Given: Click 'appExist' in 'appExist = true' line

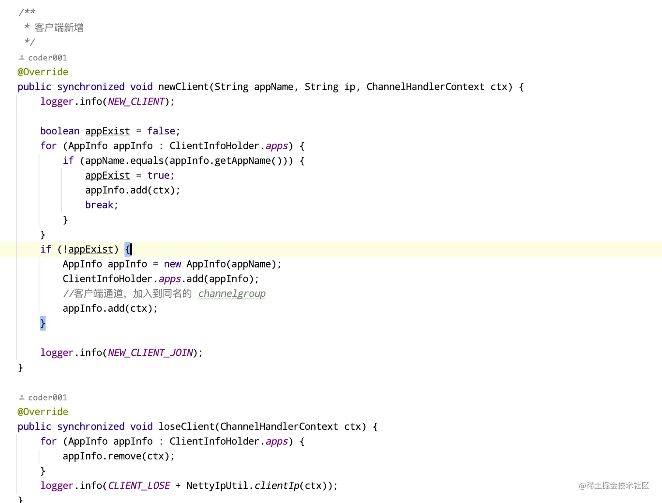Looking at the screenshot, I should click(x=107, y=176).
